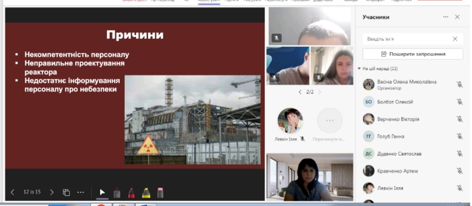Click the 'Учасники' panel heading

click(x=376, y=17)
